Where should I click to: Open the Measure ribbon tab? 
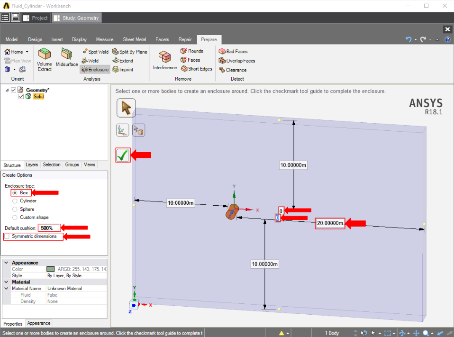[x=105, y=39]
